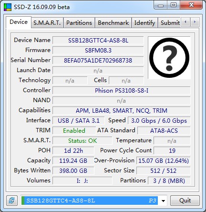206x212 pixels.
Task: Click the Sector Size value 512 / 512
Action: [164, 171]
